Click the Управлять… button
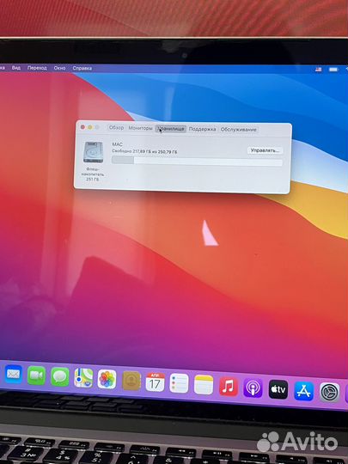The image size is (348, 464). (265, 150)
